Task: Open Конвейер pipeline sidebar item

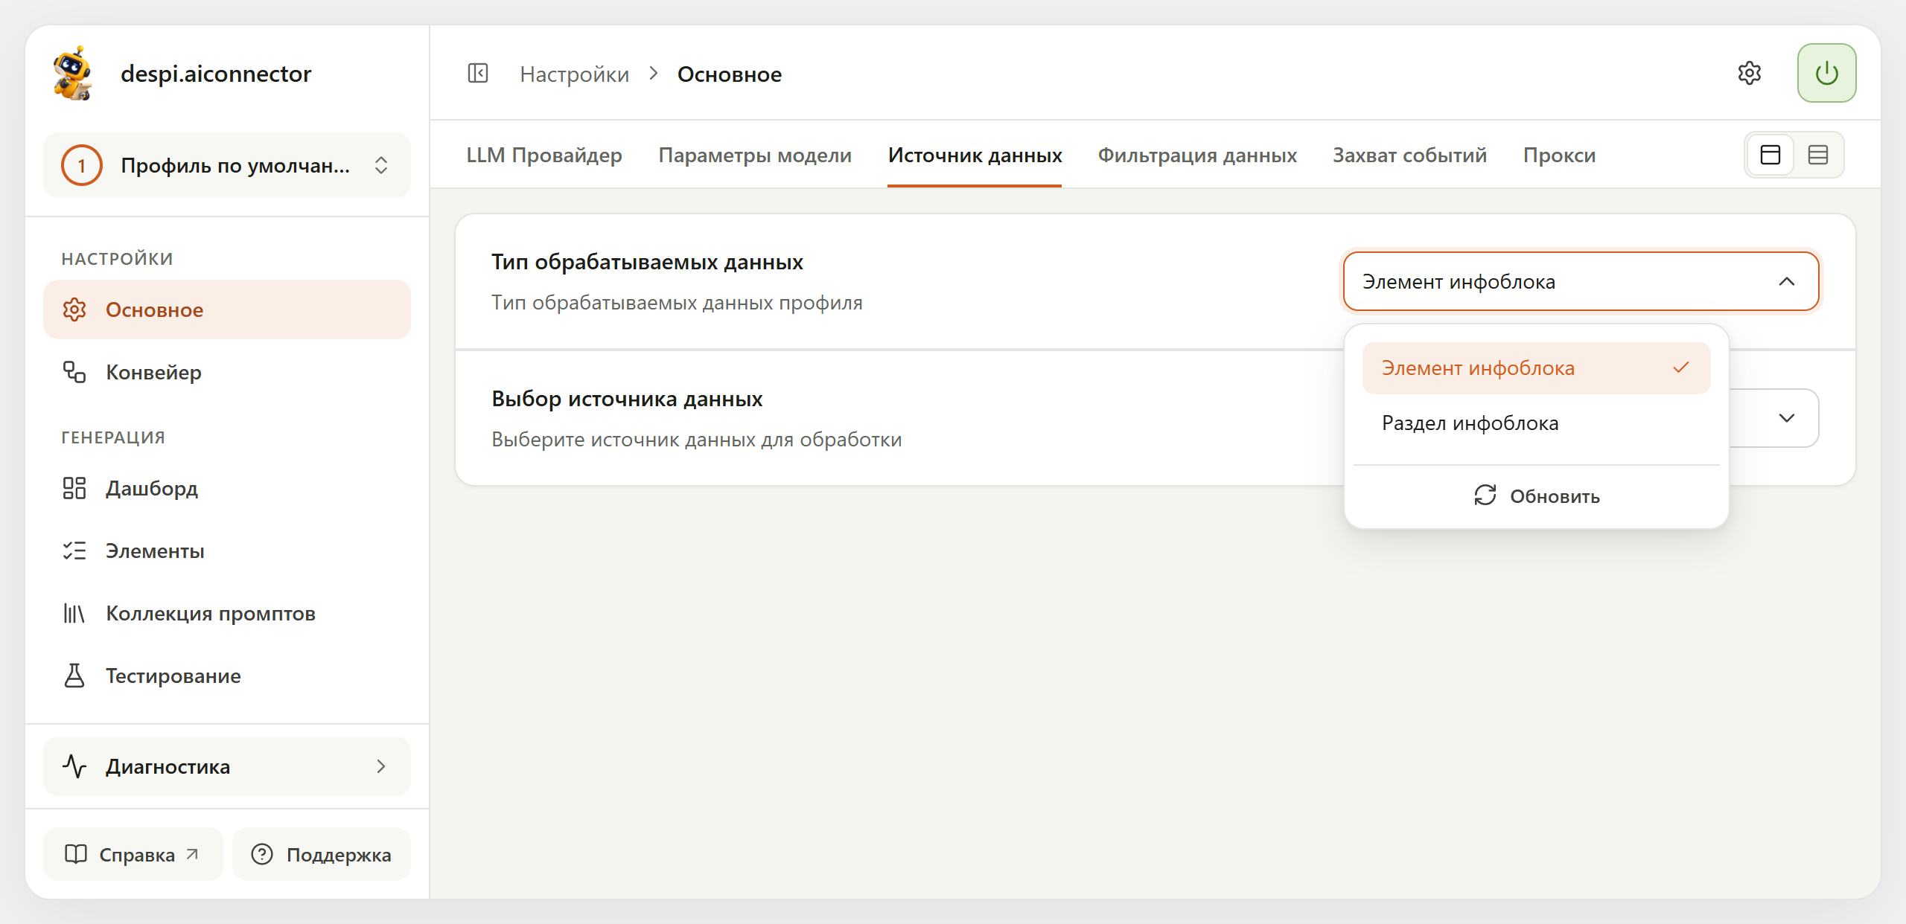Action: [x=227, y=372]
